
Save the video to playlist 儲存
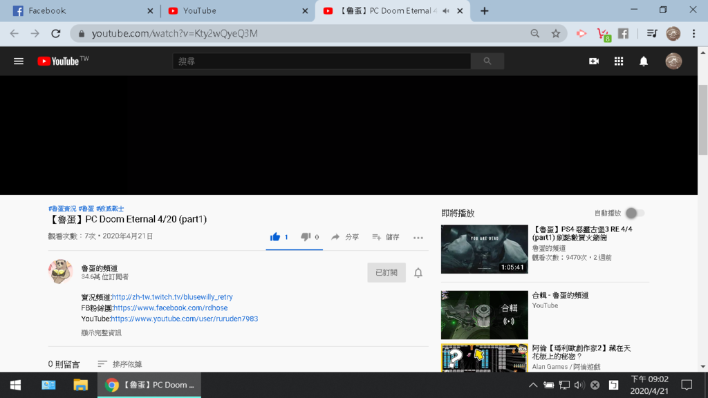pyautogui.click(x=386, y=237)
